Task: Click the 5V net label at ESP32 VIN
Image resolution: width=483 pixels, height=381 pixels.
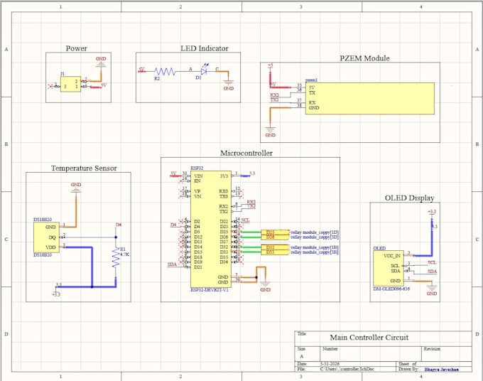Action: (x=173, y=173)
